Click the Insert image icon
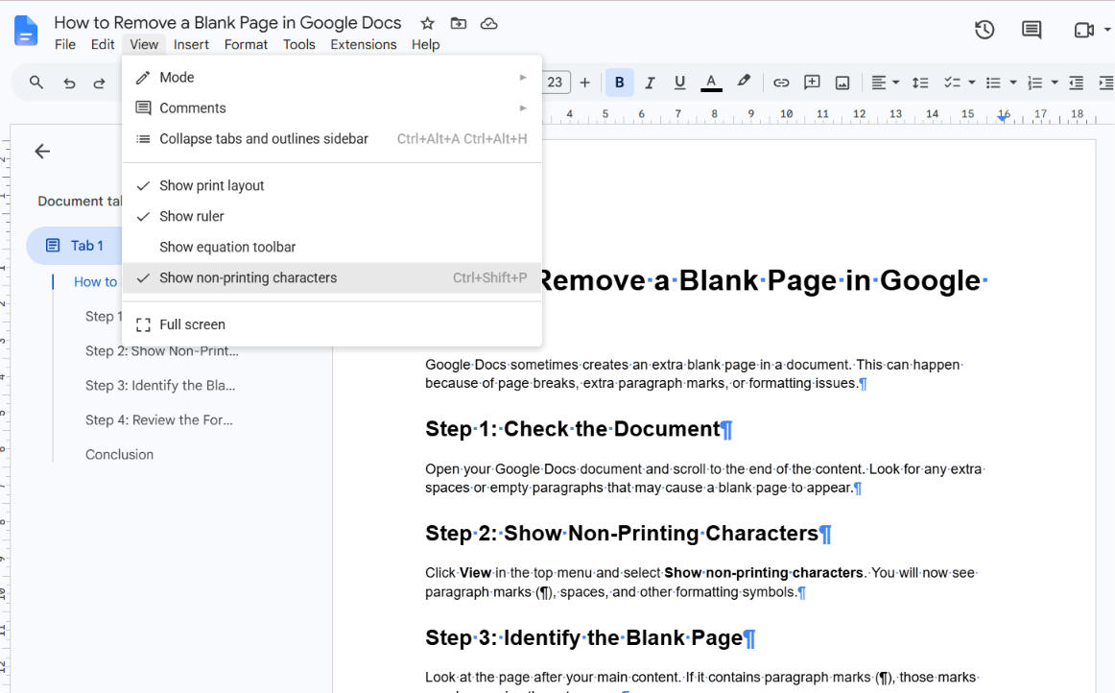 pyautogui.click(x=842, y=83)
